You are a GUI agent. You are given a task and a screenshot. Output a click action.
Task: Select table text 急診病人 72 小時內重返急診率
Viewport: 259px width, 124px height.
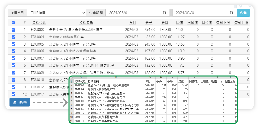[x=73, y=58]
